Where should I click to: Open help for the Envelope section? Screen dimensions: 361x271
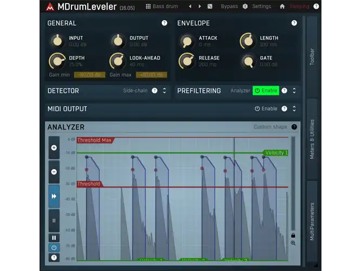pos(294,23)
